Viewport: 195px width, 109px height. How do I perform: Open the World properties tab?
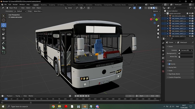pyautogui.click(x=163, y=62)
